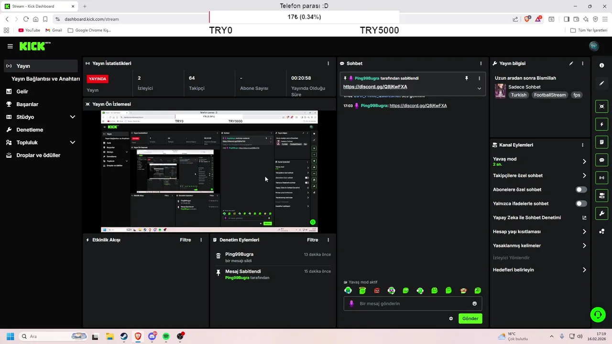The height and width of the screenshot is (344, 612).
Task: Open the discord link in the 17:03 message
Action: pos(418,106)
